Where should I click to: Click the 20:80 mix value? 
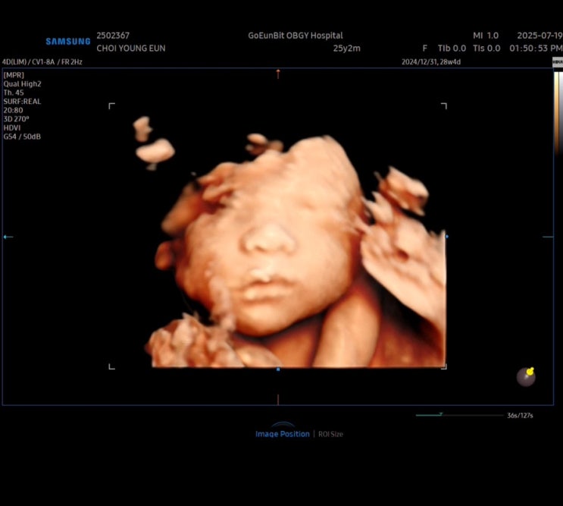[x=13, y=110]
